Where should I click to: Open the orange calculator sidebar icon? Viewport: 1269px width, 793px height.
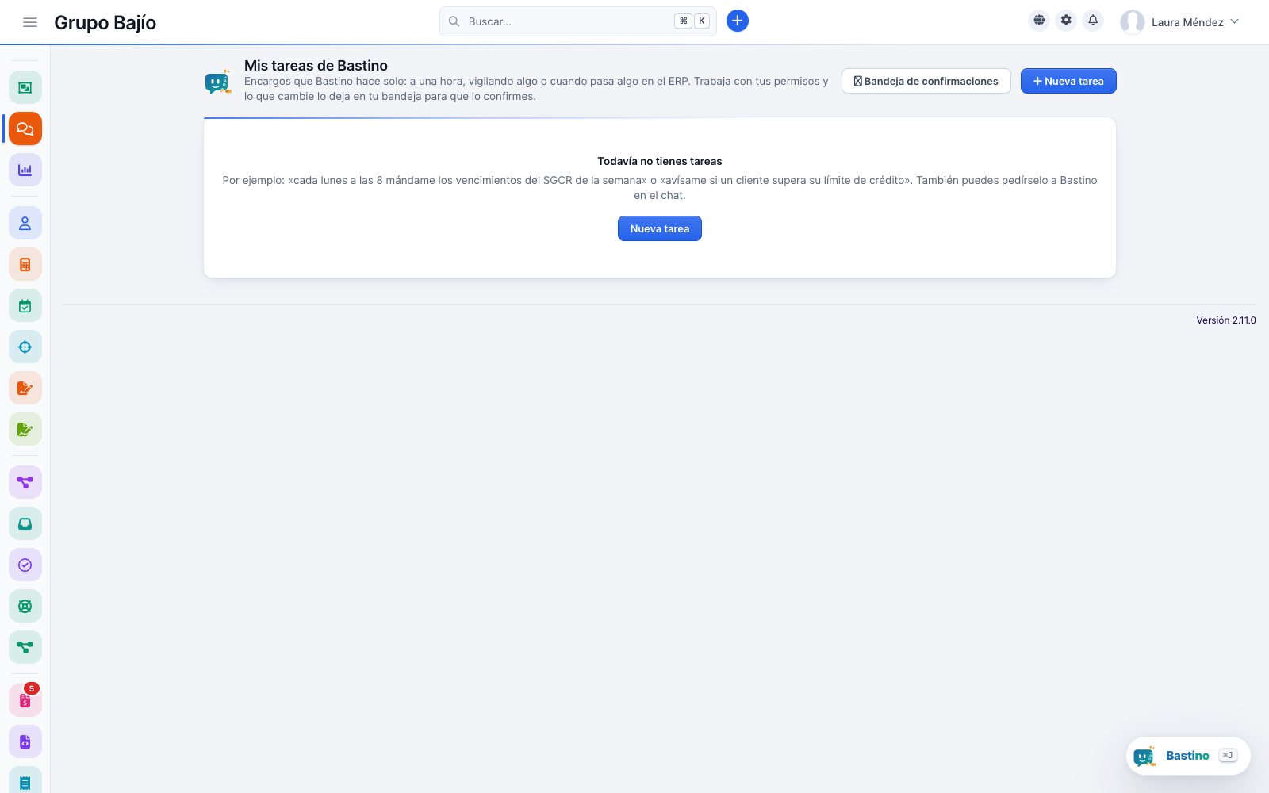coord(25,265)
